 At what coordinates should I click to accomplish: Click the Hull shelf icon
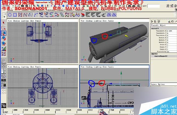[98, 15]
